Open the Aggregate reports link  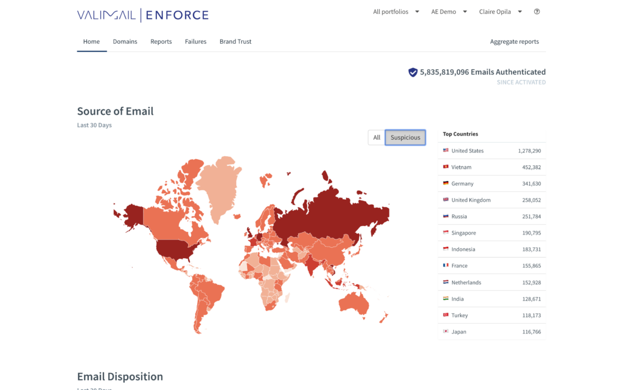(514, 42)
